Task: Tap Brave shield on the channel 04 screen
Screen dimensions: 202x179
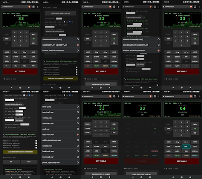Action: [191, 96]
